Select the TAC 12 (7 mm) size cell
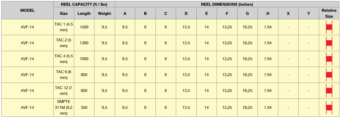 [63, 91]
